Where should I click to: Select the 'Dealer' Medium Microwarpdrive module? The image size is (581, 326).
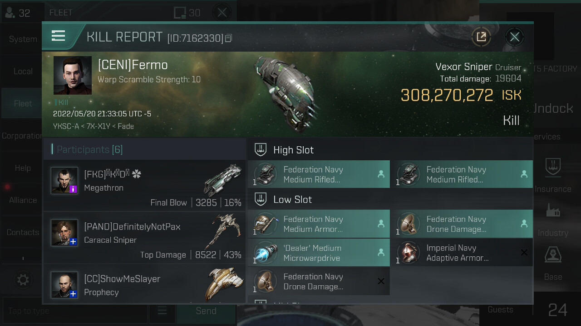pyautogui.click(x=319, y=253)
